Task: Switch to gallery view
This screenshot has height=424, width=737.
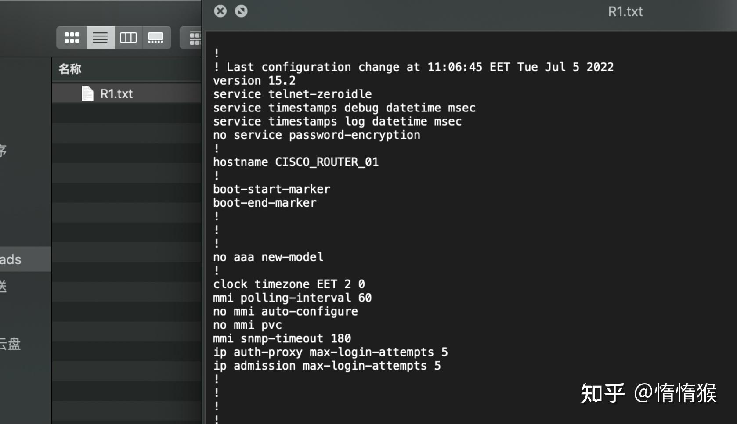Action: (156, 37)
